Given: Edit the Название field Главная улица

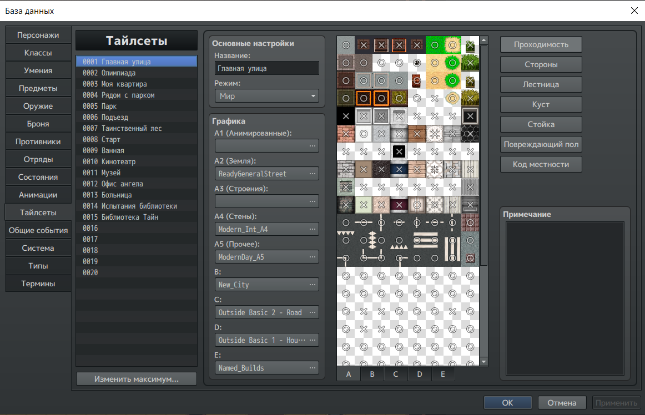Looking at the screenshot, I should [266, 68].
